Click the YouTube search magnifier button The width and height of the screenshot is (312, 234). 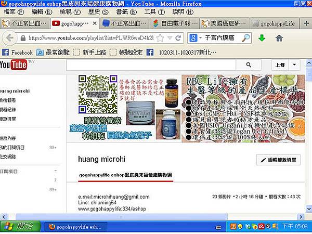point(249,65)
